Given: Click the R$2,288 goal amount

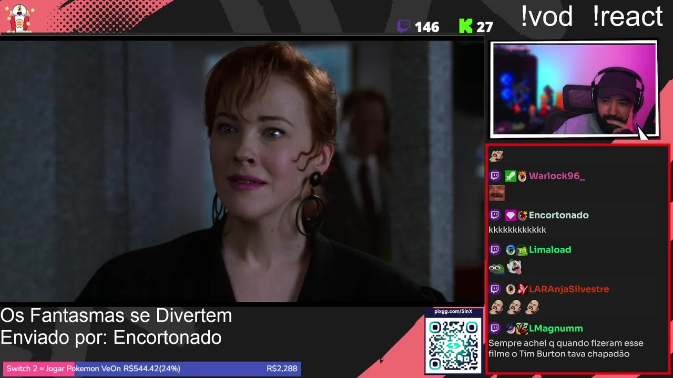Looking at the screenshot, I should click(x=282, y=369).
